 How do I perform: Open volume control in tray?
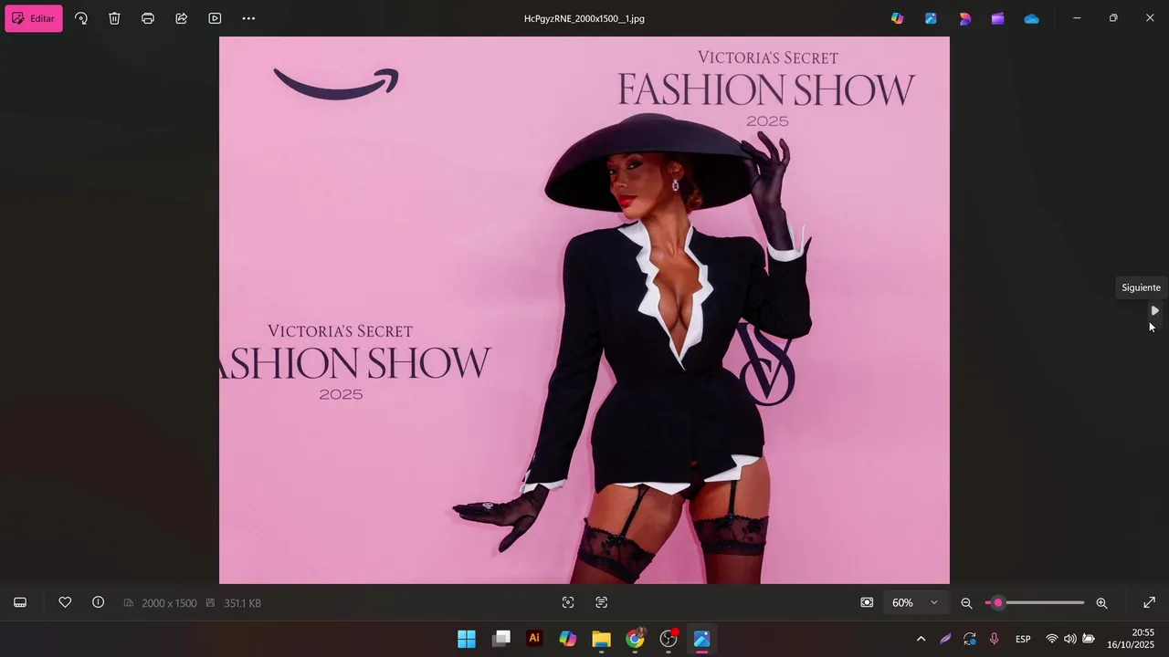point(1069,639)
